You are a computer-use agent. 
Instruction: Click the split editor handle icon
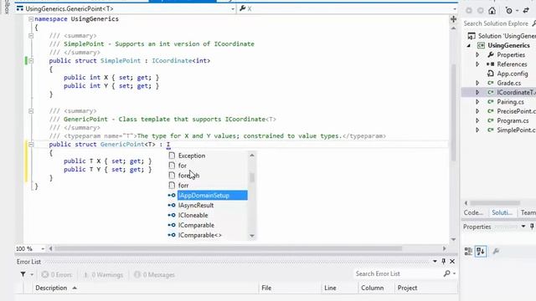(454, 19)
